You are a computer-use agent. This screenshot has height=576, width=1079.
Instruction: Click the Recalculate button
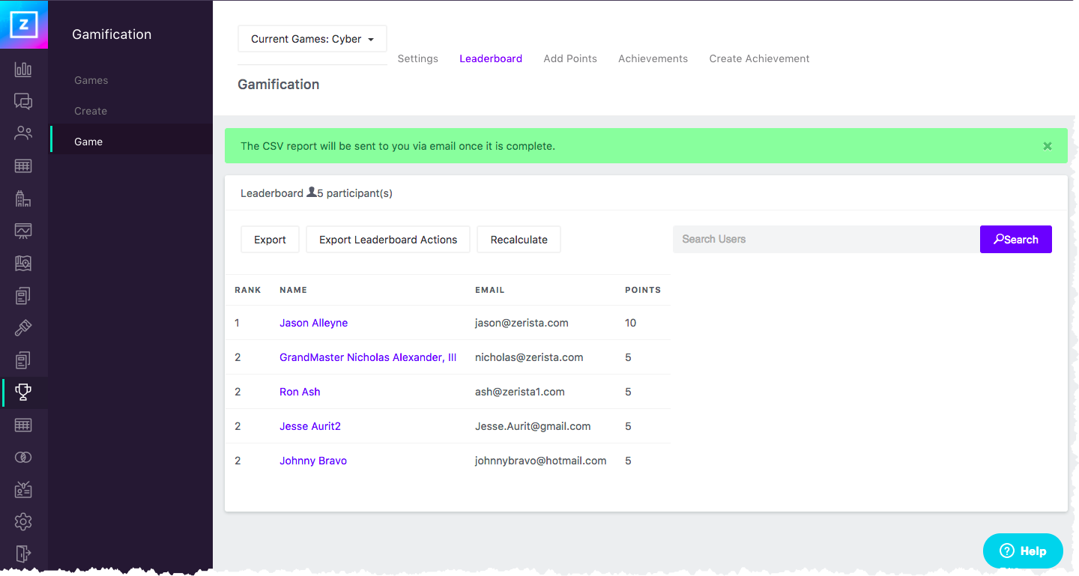(x=519, y=240)
